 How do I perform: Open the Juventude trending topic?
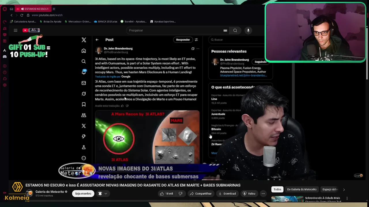pos(218,114)
